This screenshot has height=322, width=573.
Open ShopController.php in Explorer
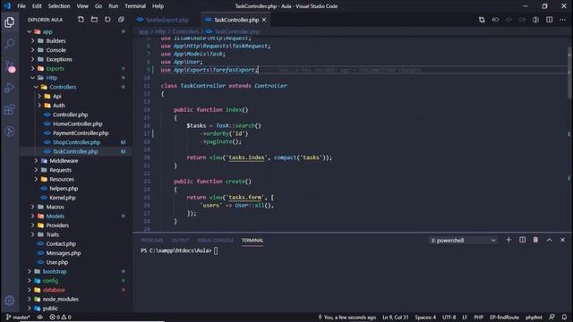click(76, 142)
